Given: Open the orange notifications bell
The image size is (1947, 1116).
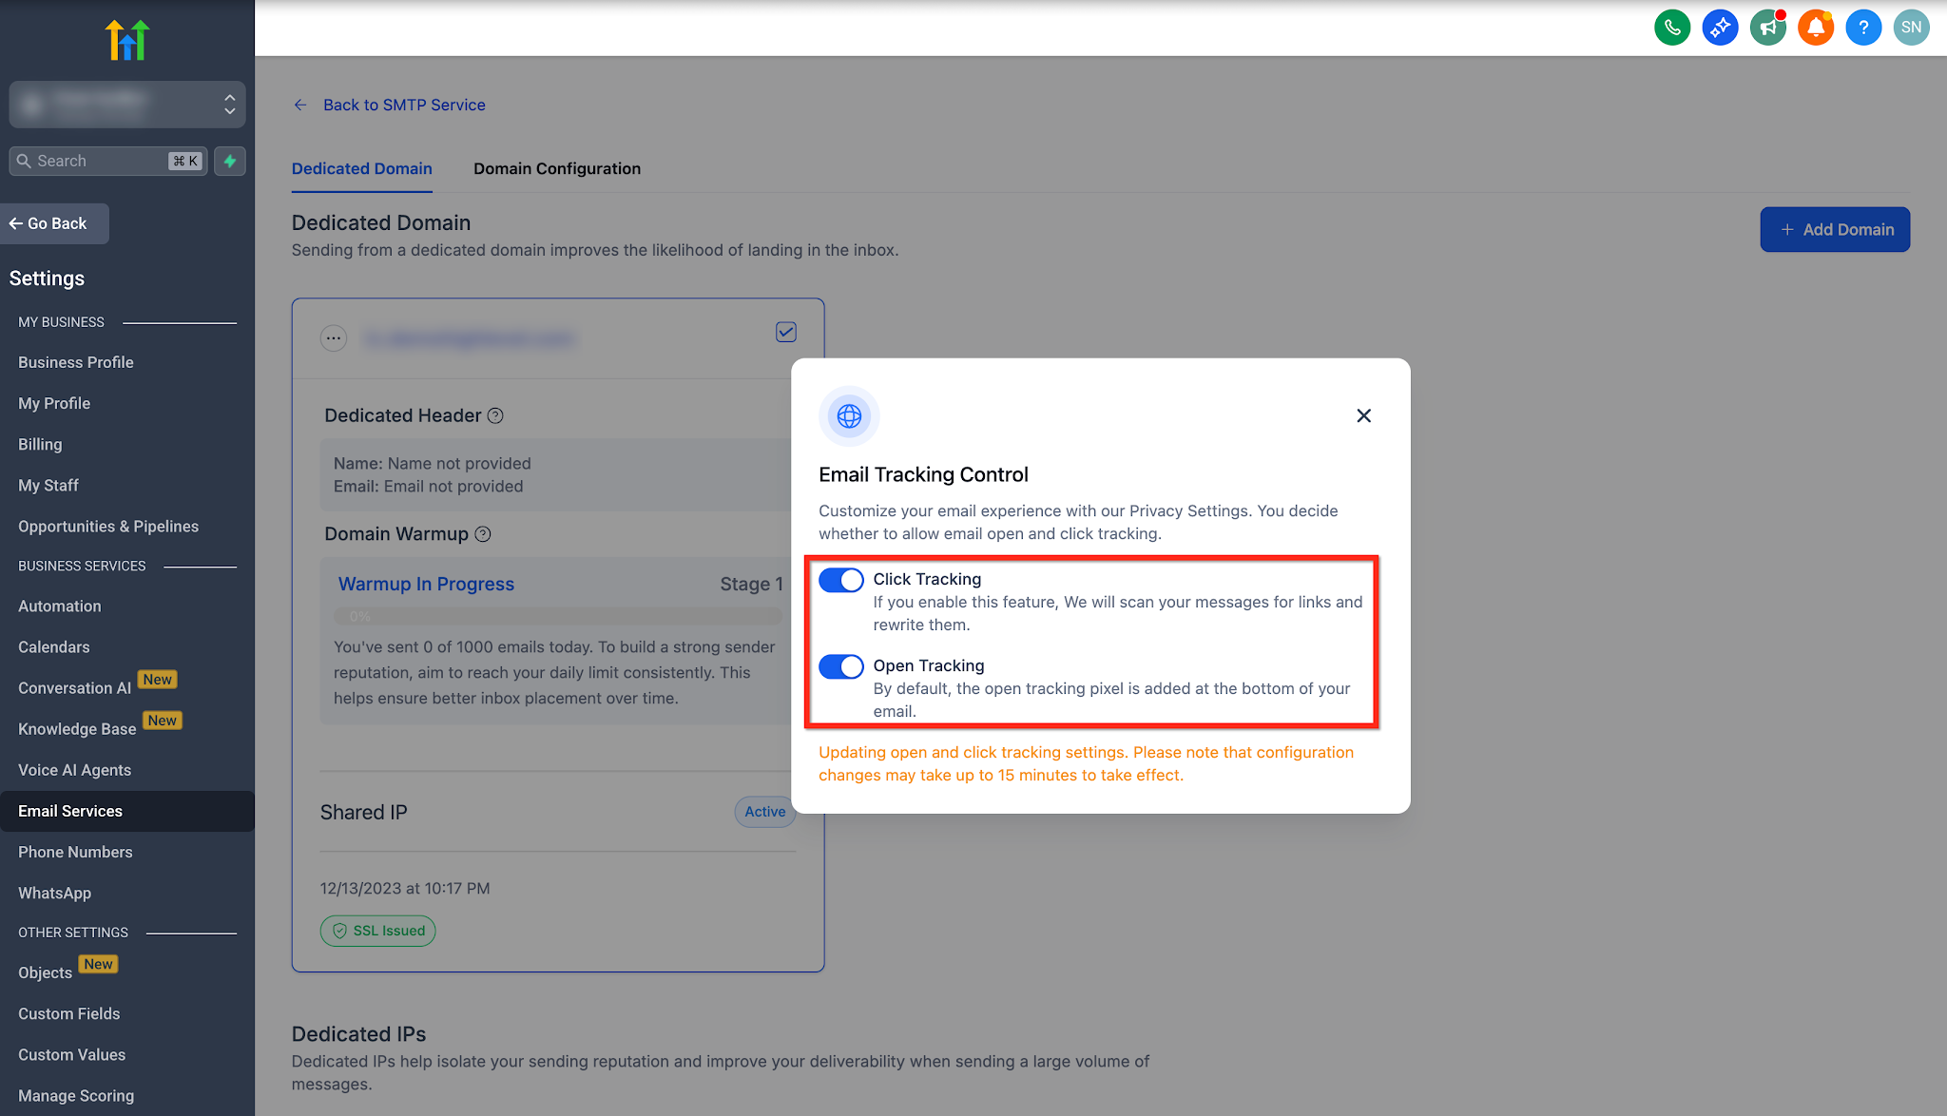Looking at the screenshot, I should [x=1815, y=28].
